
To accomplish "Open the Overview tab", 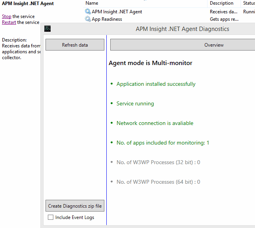I will (x=214, y=45).
